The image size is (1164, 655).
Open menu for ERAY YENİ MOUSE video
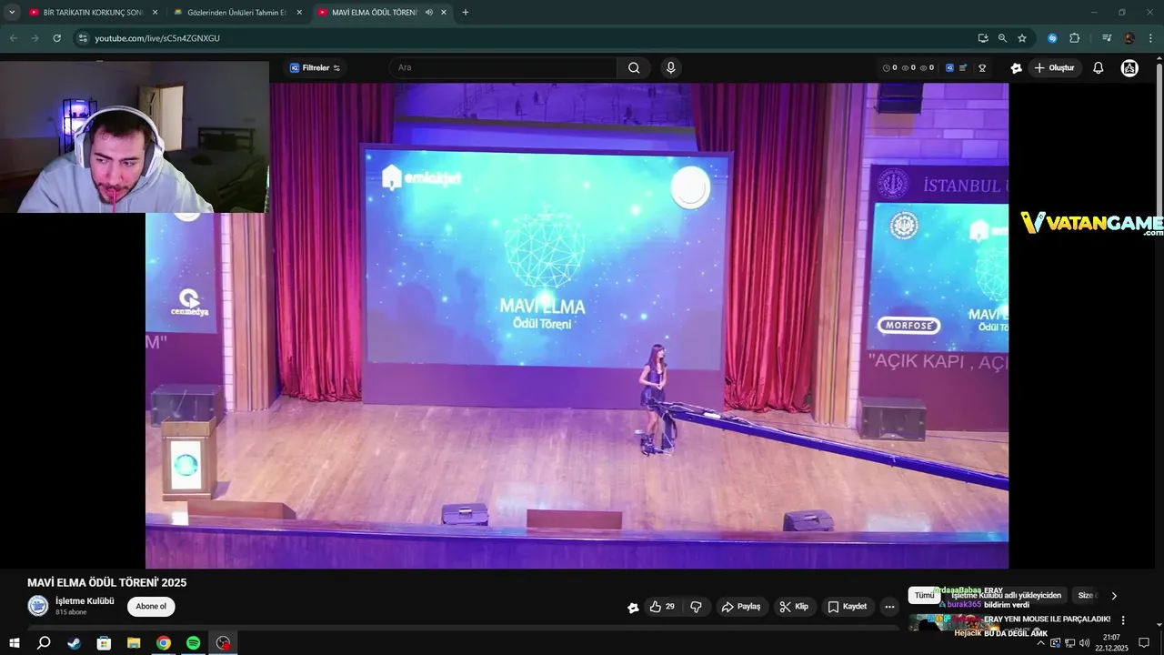click(1123, 620)
